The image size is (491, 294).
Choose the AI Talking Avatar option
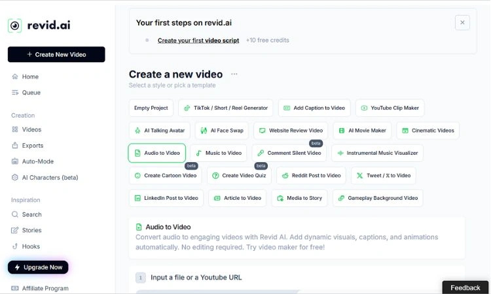159,131
